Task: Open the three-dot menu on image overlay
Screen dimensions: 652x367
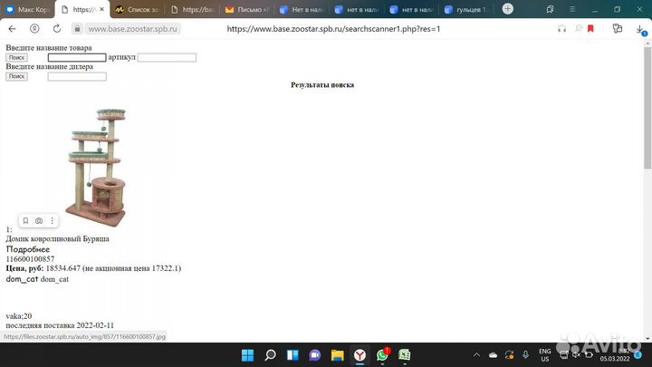Action: click(52, 221)
